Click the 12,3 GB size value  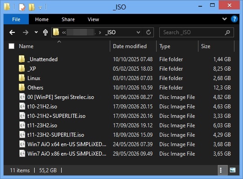(x=222, y=88)
